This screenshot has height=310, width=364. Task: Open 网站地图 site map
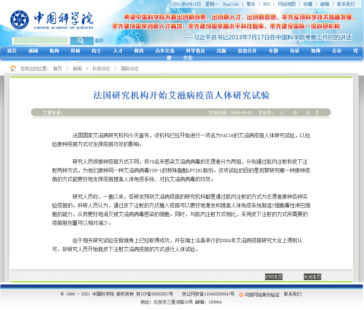(287, 4)
